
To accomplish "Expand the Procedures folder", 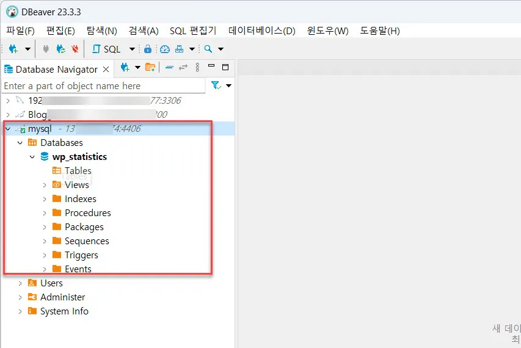I will pos(45,213).
